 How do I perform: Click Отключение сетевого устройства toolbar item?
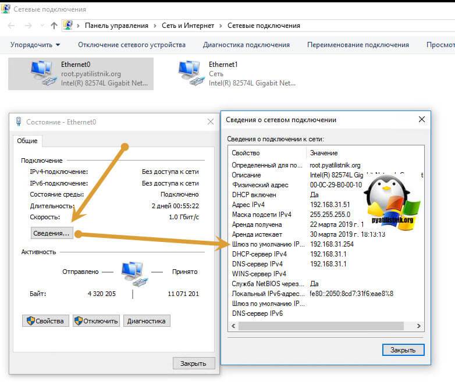tap(131, 45)
